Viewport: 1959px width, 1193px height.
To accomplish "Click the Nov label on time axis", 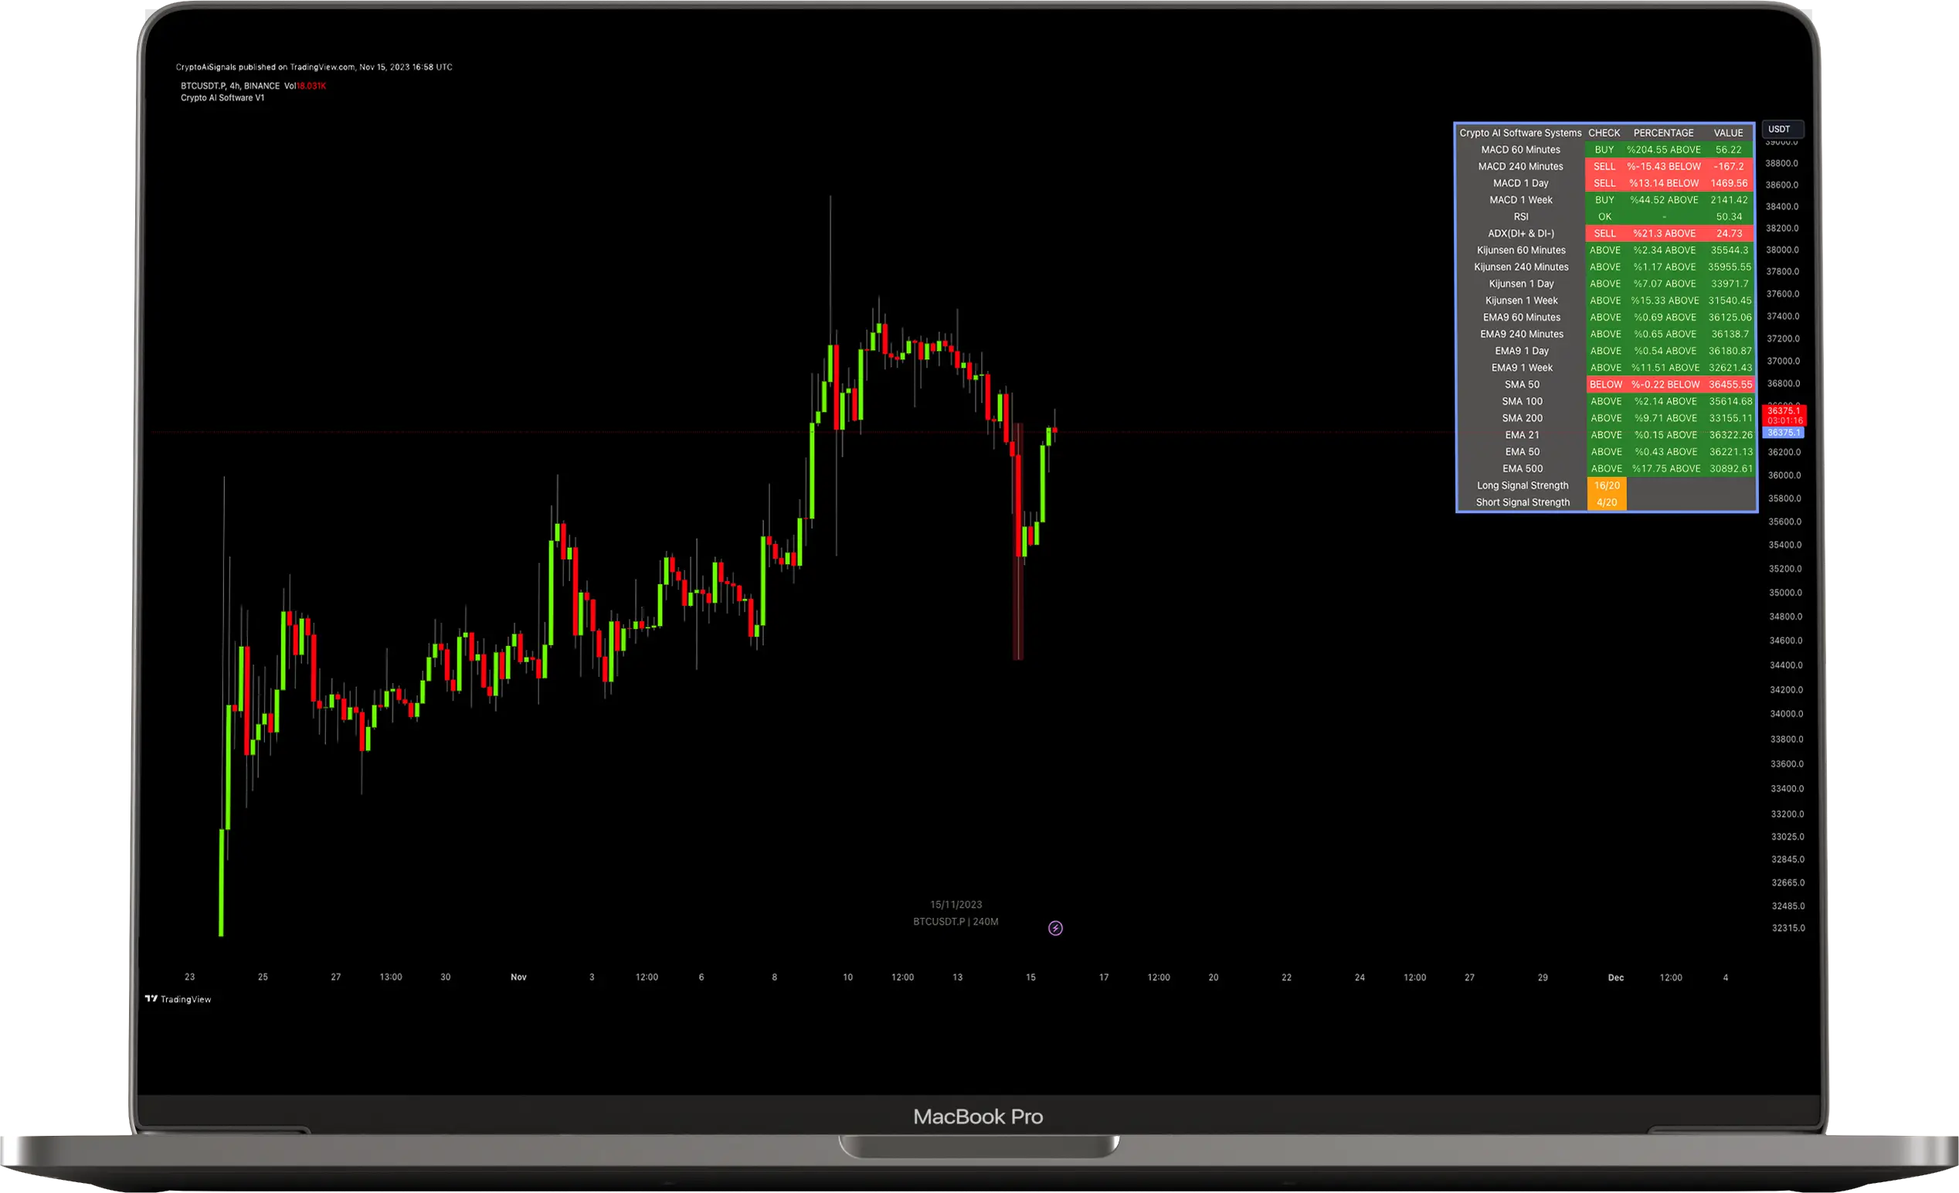I will coord(518,977).
